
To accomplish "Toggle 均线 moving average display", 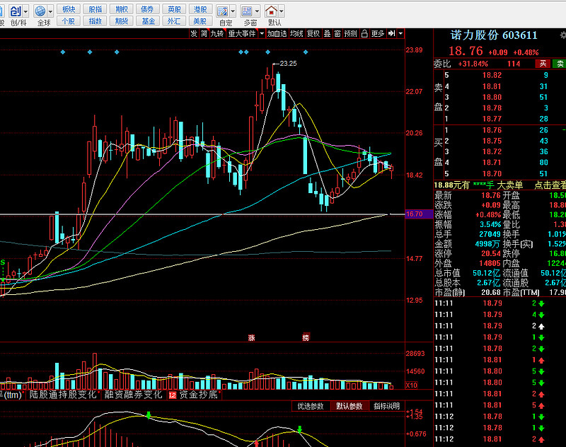I will [x=296, y=33].
